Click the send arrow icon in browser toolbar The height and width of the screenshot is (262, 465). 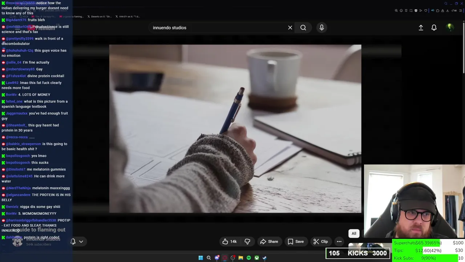(421, 11)
